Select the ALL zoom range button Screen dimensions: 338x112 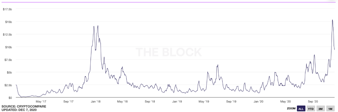point(301,109)
